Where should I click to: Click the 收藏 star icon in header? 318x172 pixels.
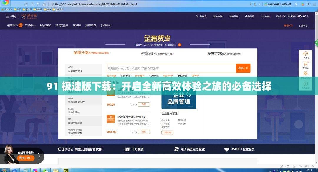(x=262, y=16)
